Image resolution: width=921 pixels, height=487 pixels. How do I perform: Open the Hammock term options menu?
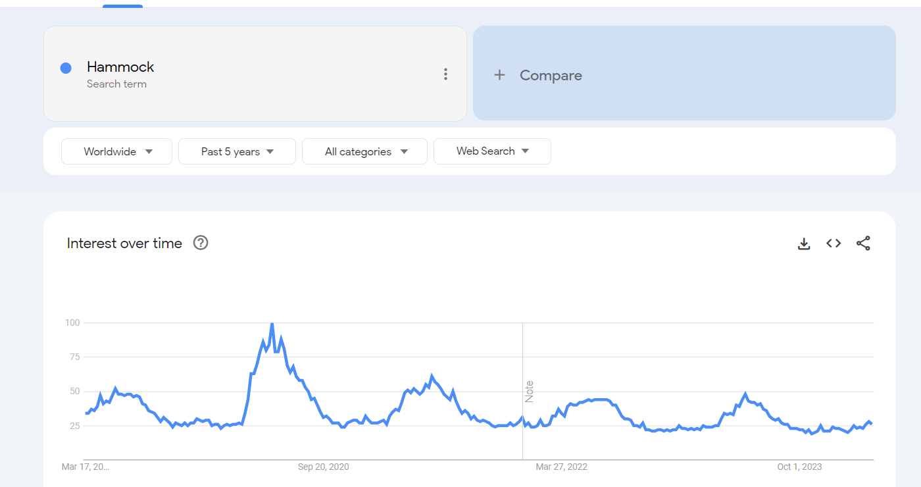(445, 74)
